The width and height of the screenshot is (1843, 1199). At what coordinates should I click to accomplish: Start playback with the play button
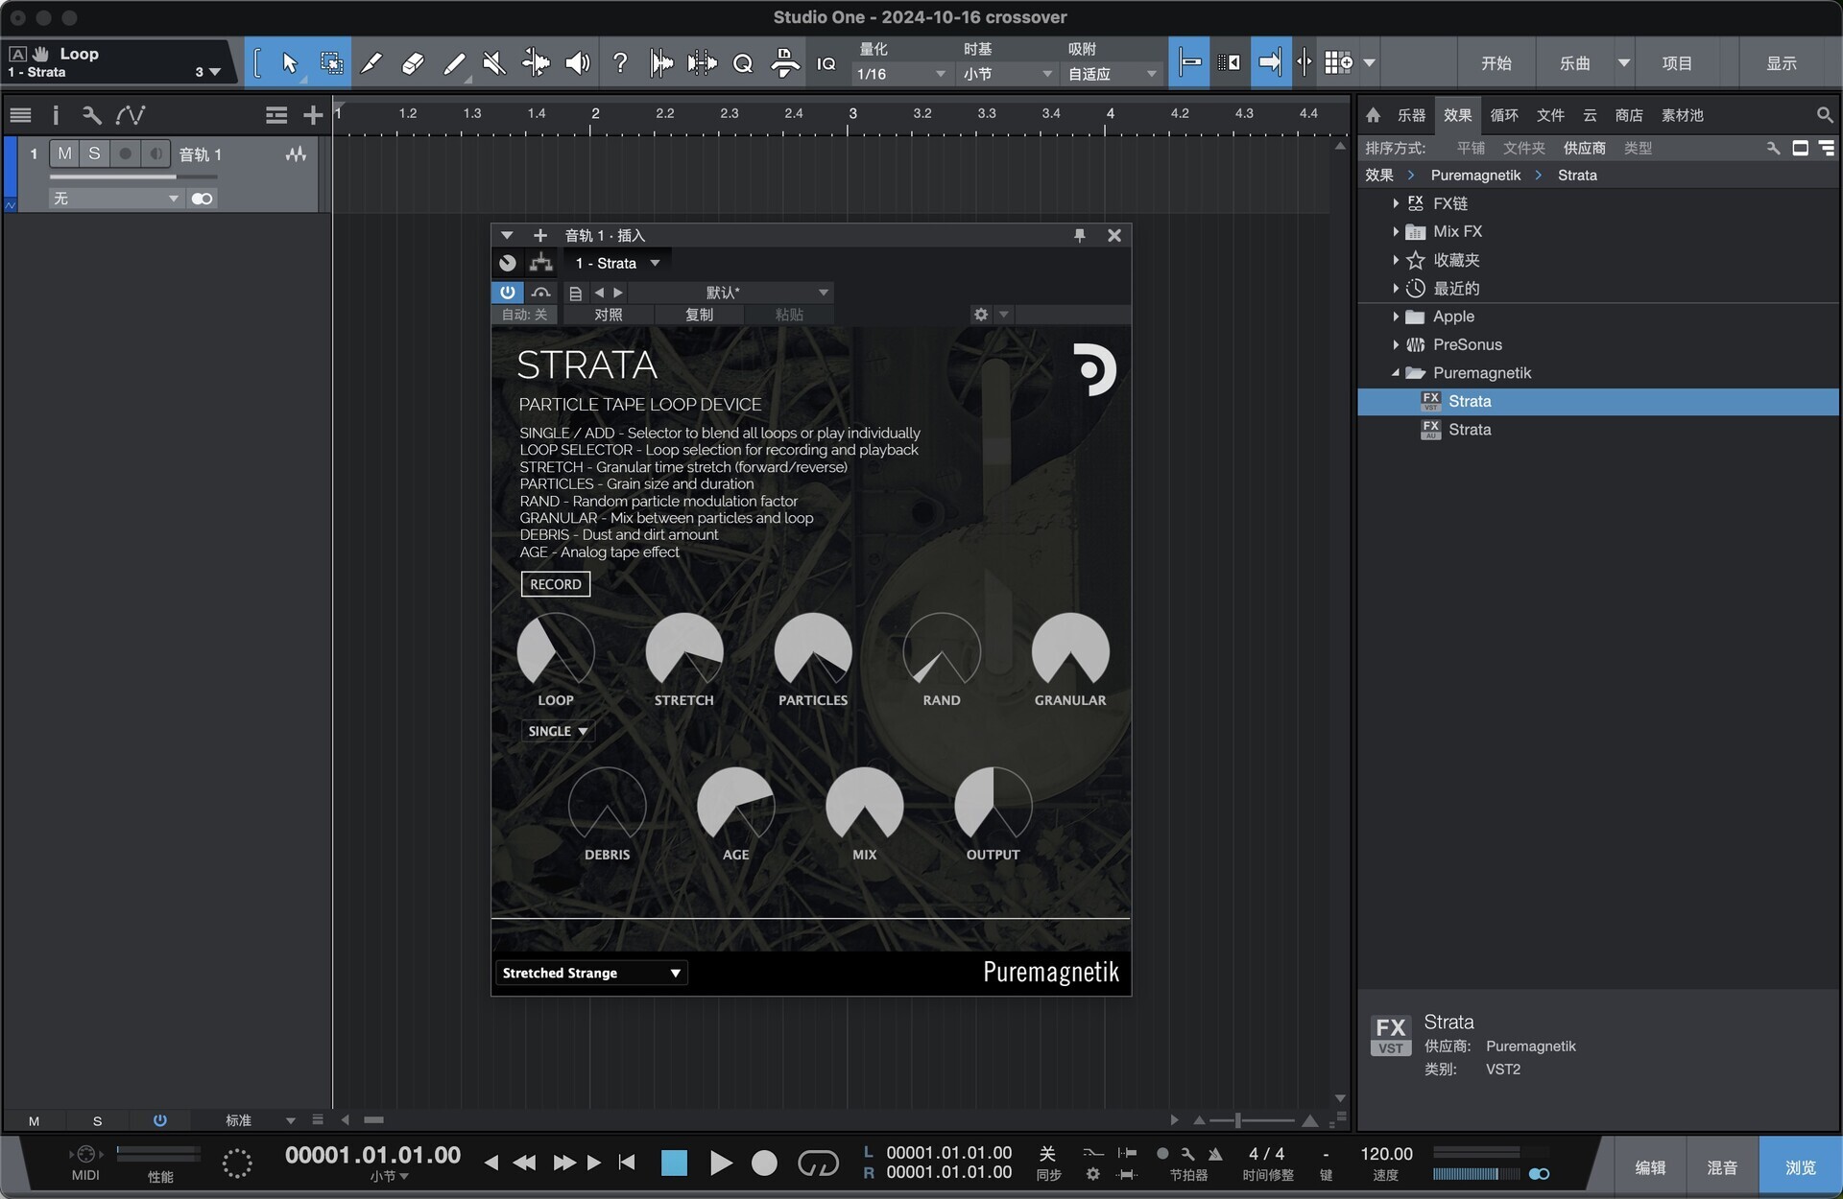point(720,1163)
